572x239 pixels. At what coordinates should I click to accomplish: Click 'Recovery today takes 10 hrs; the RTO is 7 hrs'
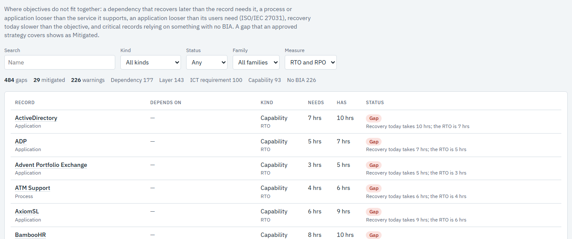click(x=417, y=126)
